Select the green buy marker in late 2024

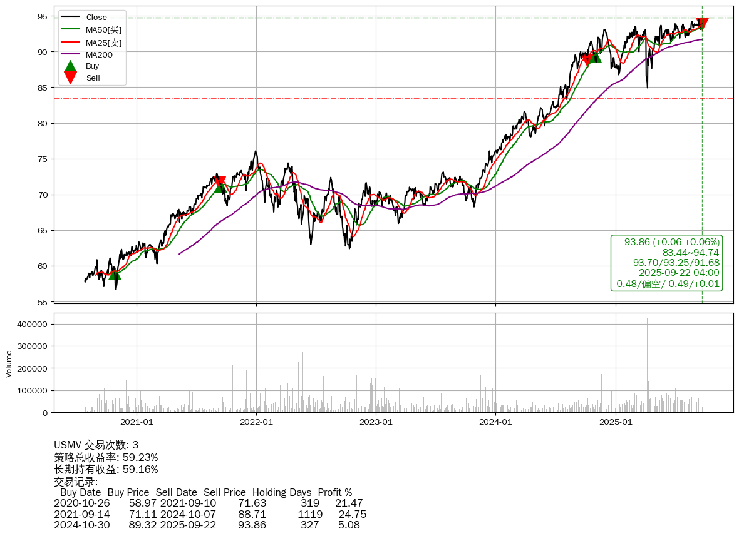pos(595,57)
